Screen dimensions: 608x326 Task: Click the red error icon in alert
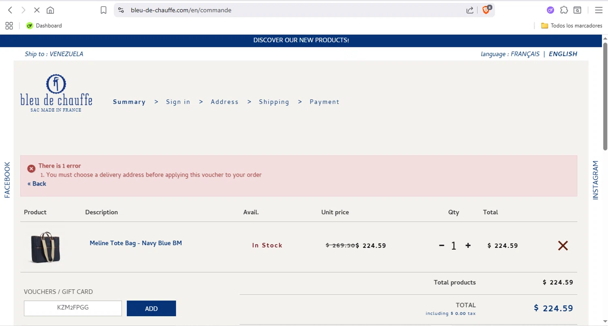click(x=31, y=168)
